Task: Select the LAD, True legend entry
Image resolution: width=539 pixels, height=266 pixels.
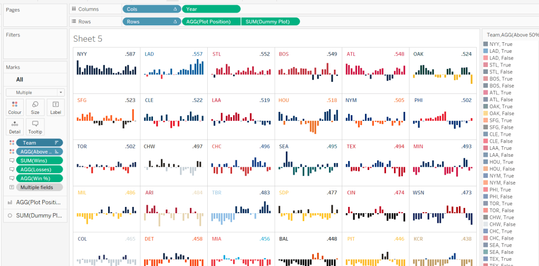Action: click(x=500, y=51)
